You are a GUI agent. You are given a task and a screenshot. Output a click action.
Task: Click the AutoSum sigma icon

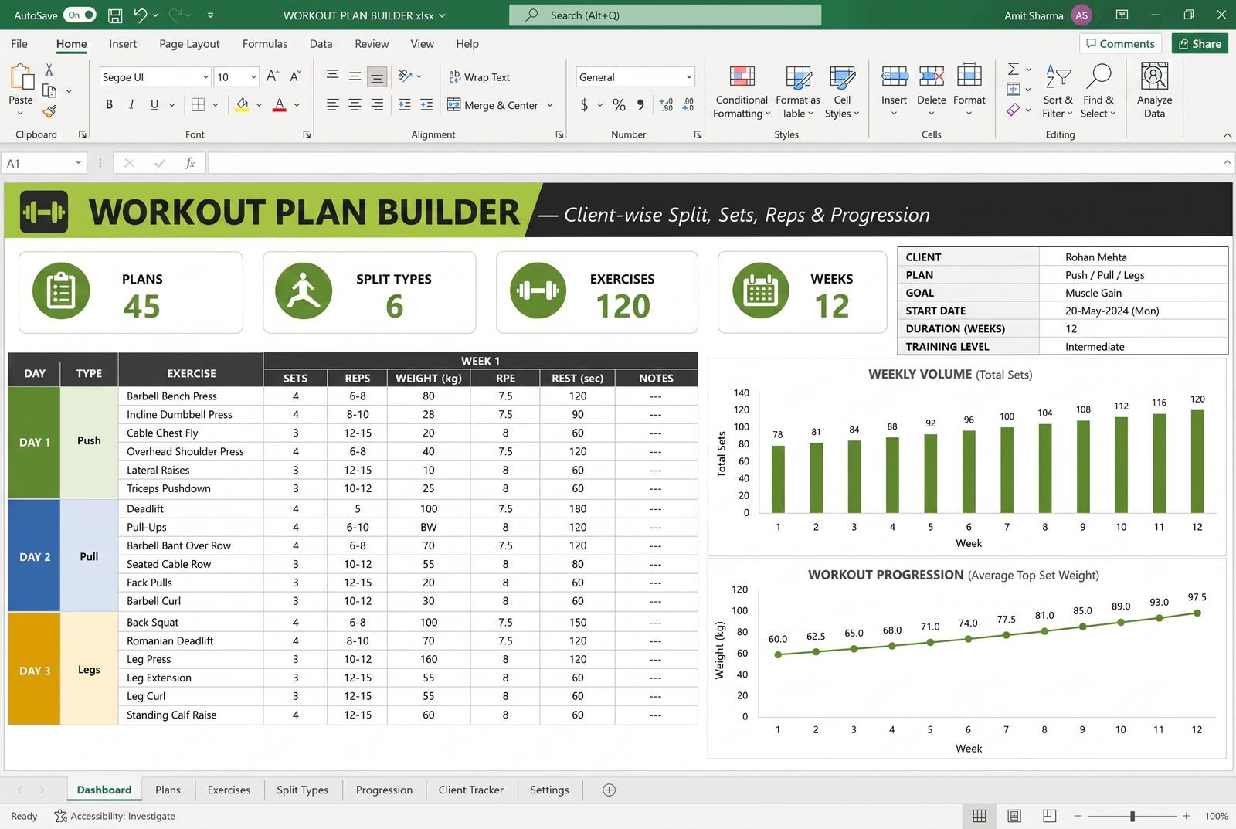tap(1014, 69)
